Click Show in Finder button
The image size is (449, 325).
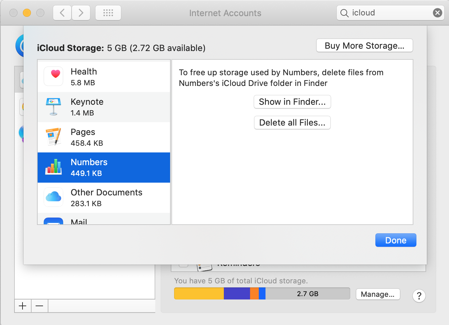tap(292, 102)
